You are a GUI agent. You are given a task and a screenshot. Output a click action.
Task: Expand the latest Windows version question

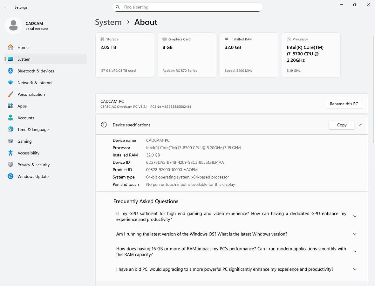point(355,234)
